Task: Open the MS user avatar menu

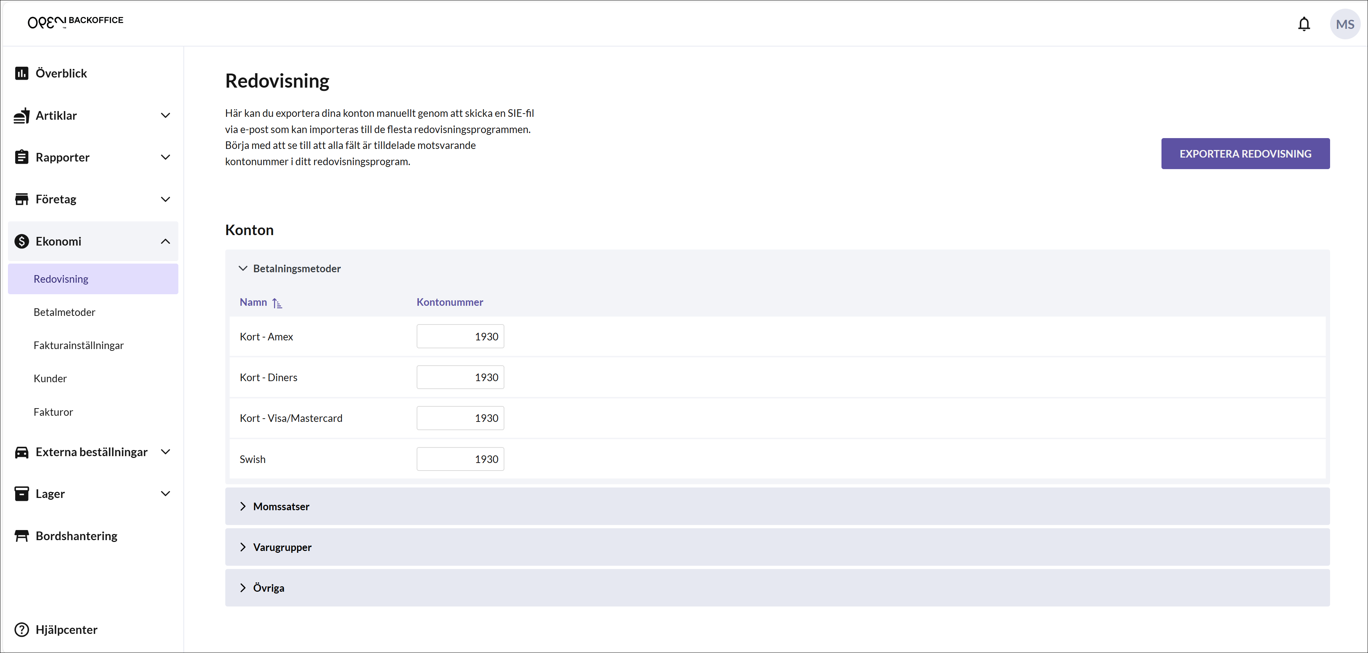Action: point(1345,24)
